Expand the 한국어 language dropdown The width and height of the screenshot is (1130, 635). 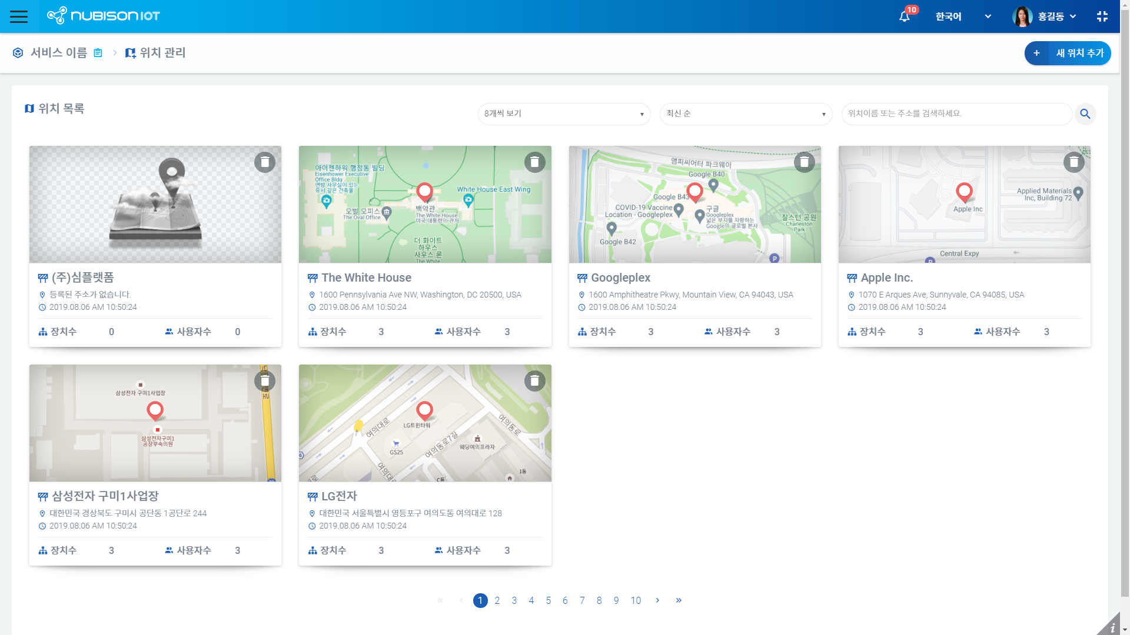(x=963, y=16)
